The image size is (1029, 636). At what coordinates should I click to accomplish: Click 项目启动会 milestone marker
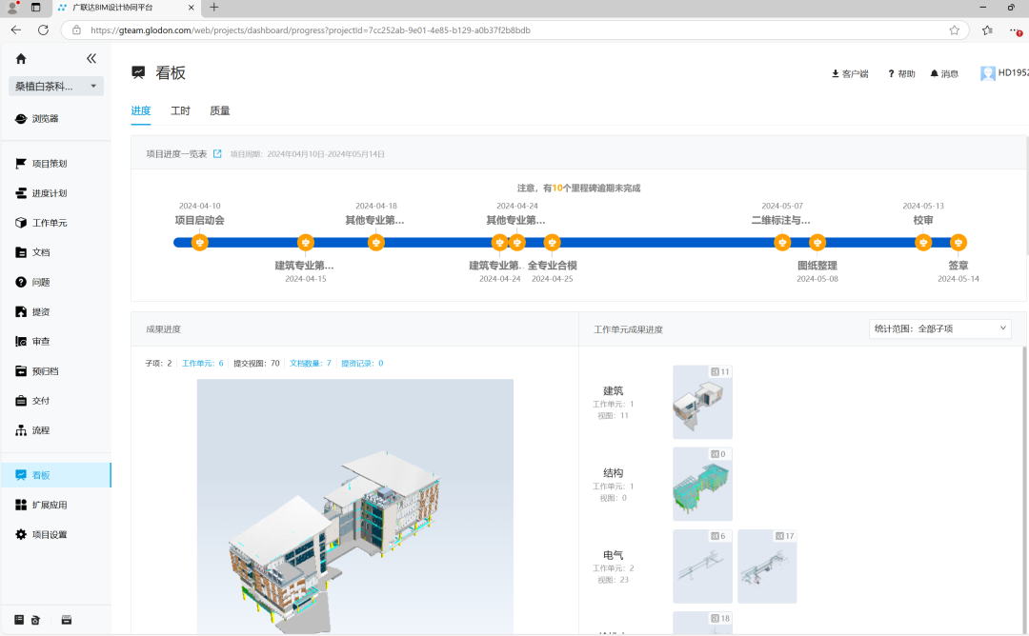(199, 243)
